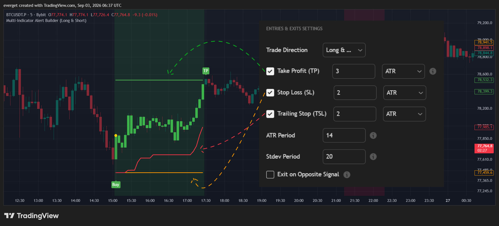The height and width of the screenshot is (226, 499).
Task: Expand the Take Profit ATR unit dropdown
Action: tap(403, 71)
